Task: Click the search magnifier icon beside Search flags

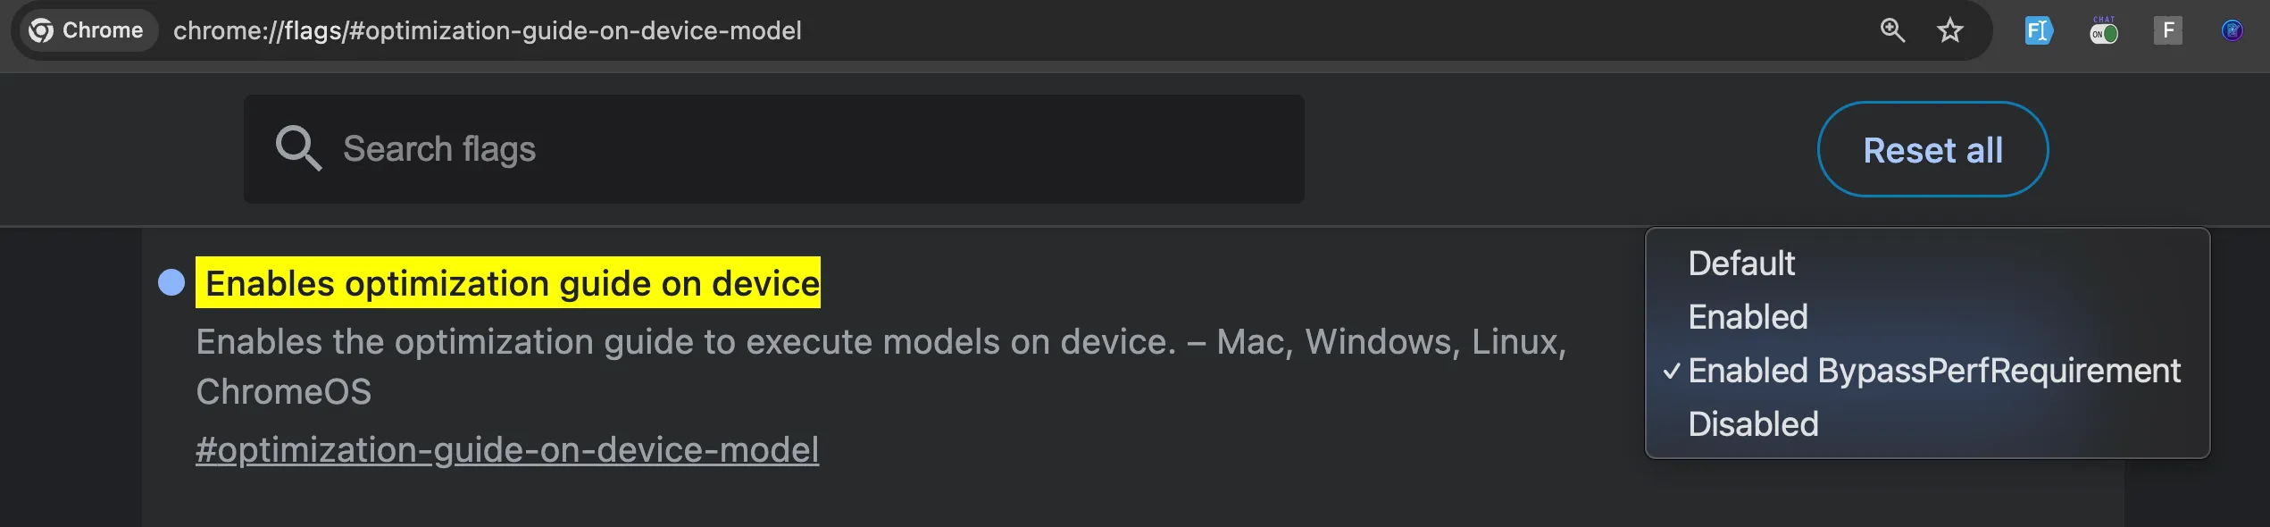Action: (x=297, y=148)
